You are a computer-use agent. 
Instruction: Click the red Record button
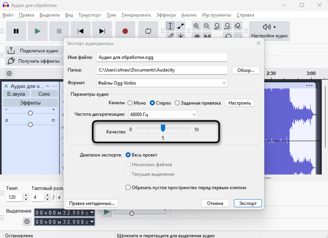point(125,31)
